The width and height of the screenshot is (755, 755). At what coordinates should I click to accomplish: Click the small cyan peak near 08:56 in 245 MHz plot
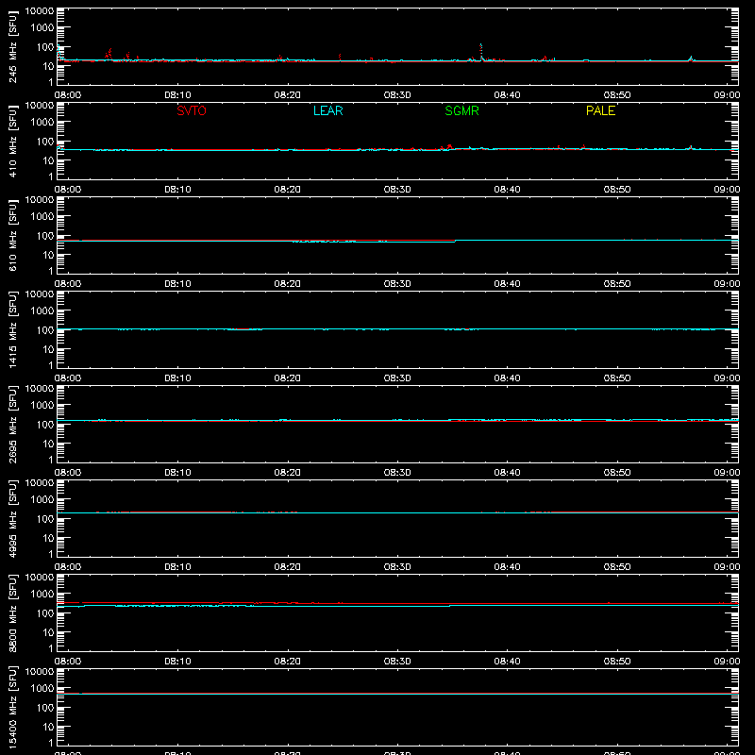point(691,59)
